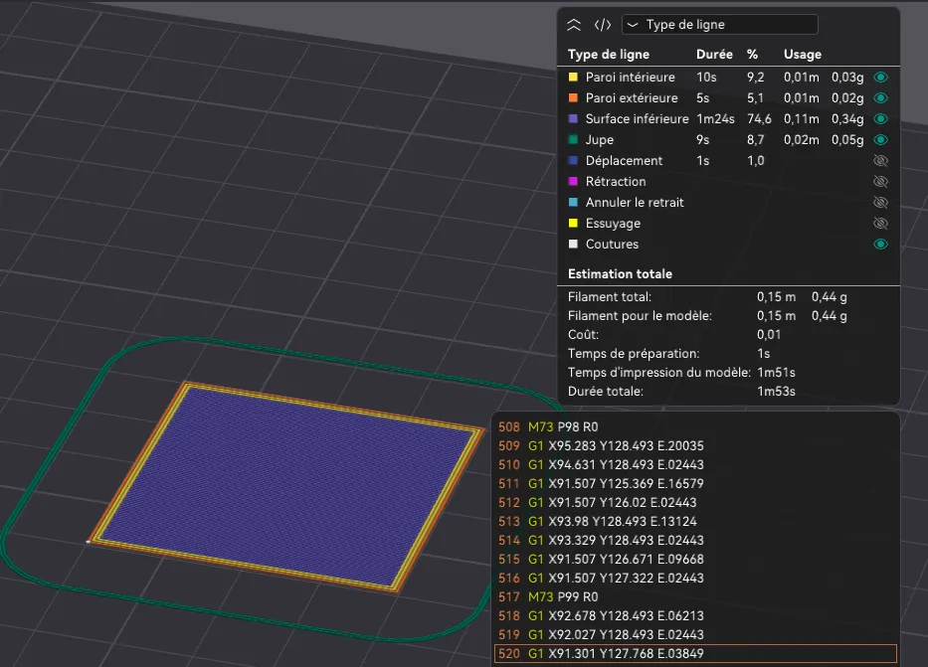Viewport: 928px width, 667px height.
Task: Collapse the legend panel with double chevron
Action: [x=574, y=25]
